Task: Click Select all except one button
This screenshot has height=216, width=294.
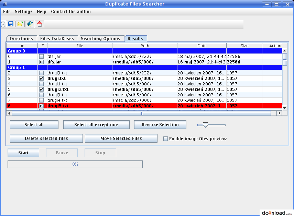Action: [x=96, y=125]
